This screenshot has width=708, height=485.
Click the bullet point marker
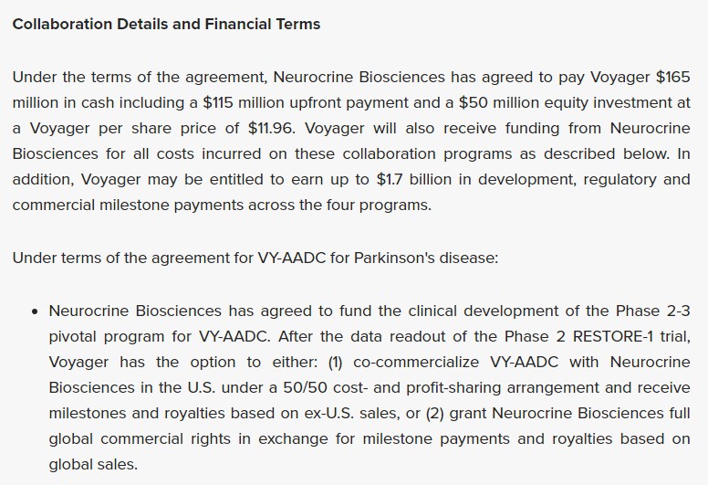[34, 311]
